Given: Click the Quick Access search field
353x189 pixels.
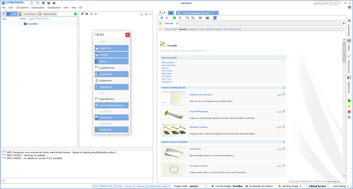Looking at the screenshot, I should (x=326, y=3).
